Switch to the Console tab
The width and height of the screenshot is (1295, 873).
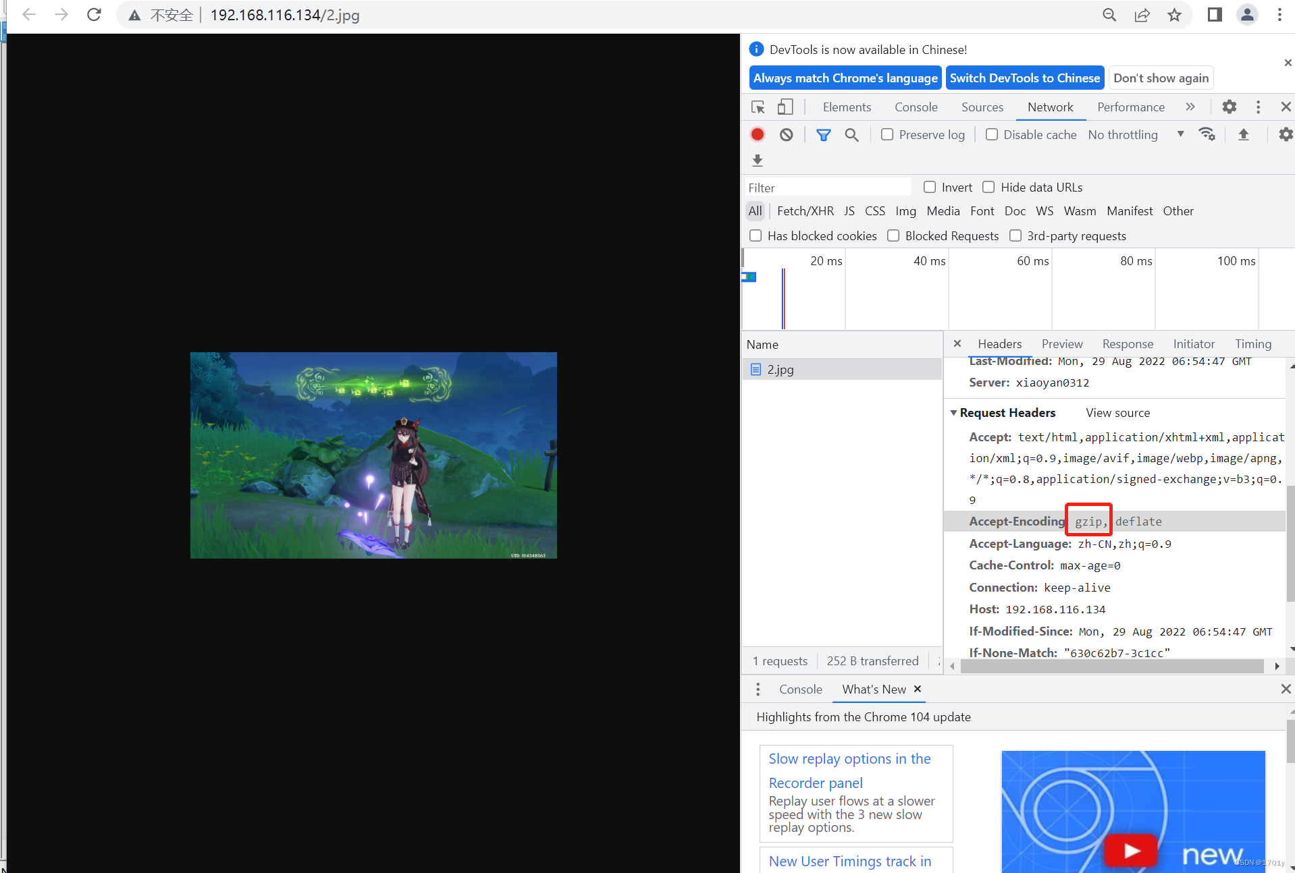point(916,107)
